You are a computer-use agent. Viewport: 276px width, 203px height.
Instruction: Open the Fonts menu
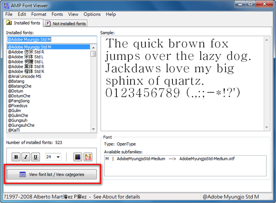click(57, 14)
